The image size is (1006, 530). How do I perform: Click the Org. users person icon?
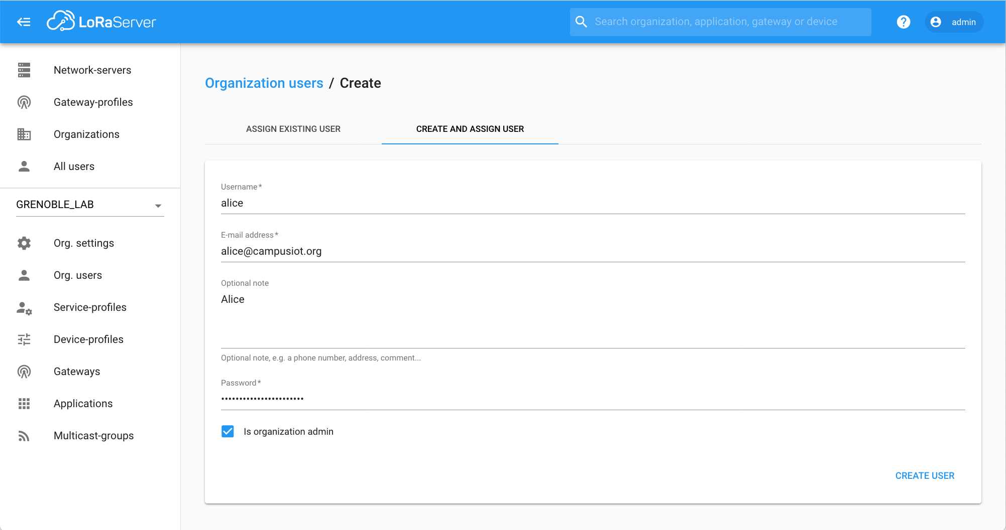24,275
